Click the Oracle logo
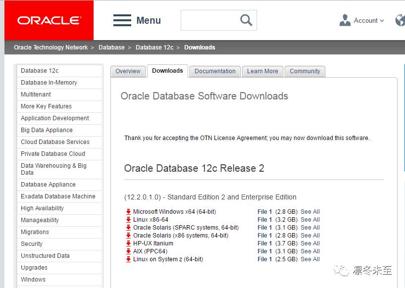 tap(49, 20)
